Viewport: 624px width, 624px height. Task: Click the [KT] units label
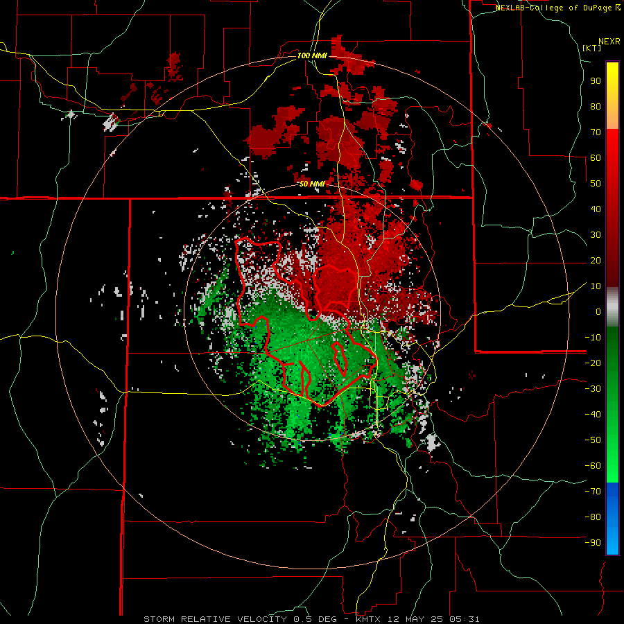pos(592,48)
